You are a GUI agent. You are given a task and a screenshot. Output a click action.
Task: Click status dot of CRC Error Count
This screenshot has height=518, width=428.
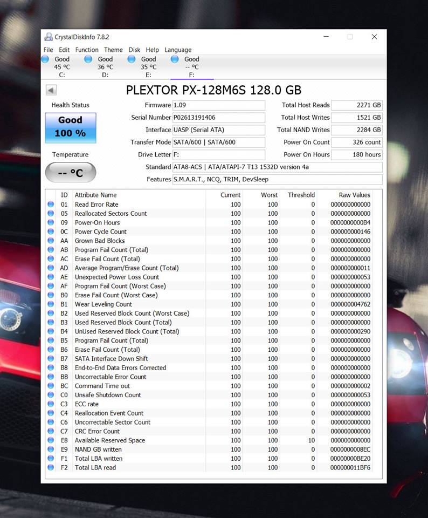(x=51, y=431)
